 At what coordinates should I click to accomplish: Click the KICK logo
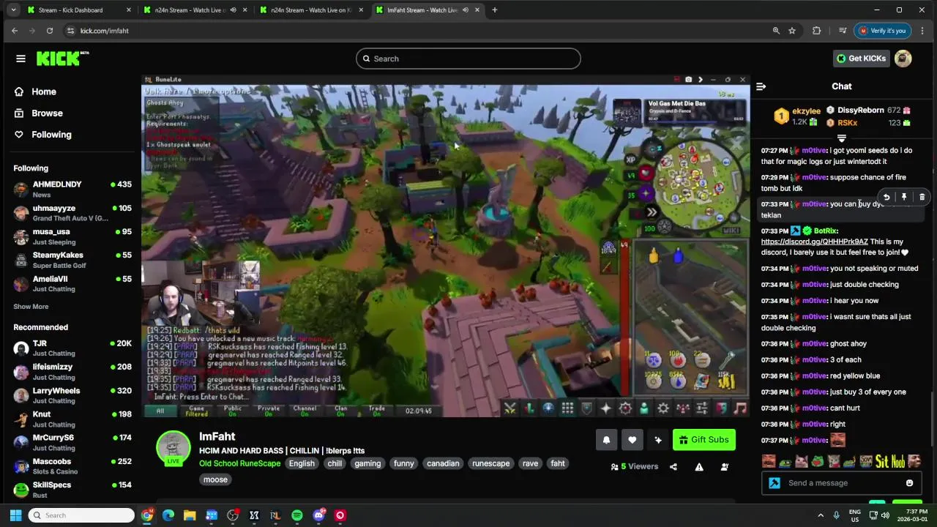click(x=62, y=59)
